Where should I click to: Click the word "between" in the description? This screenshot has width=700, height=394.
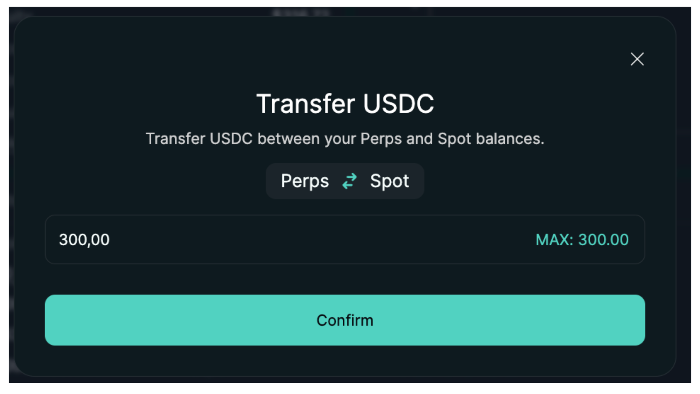(288, 139)
